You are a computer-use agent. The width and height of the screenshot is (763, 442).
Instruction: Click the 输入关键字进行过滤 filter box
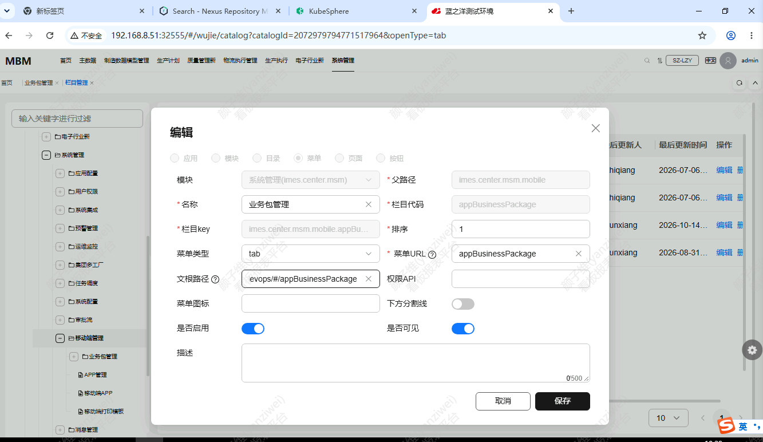[x=77, y=119]
